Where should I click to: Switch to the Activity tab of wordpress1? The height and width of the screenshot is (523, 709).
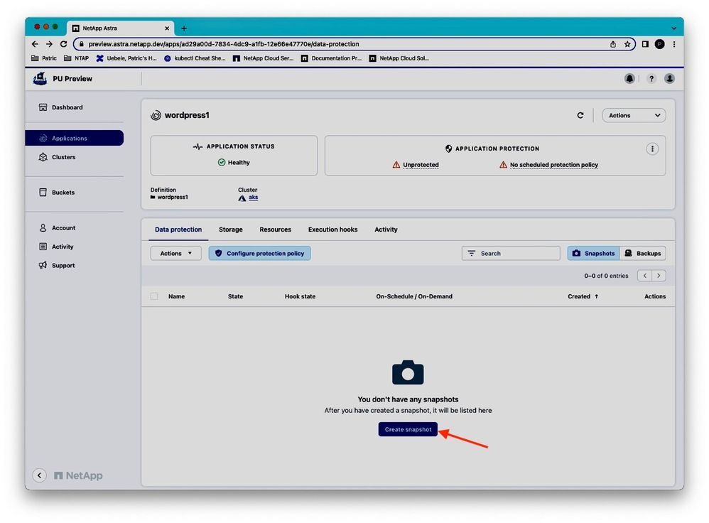(386, 230)
